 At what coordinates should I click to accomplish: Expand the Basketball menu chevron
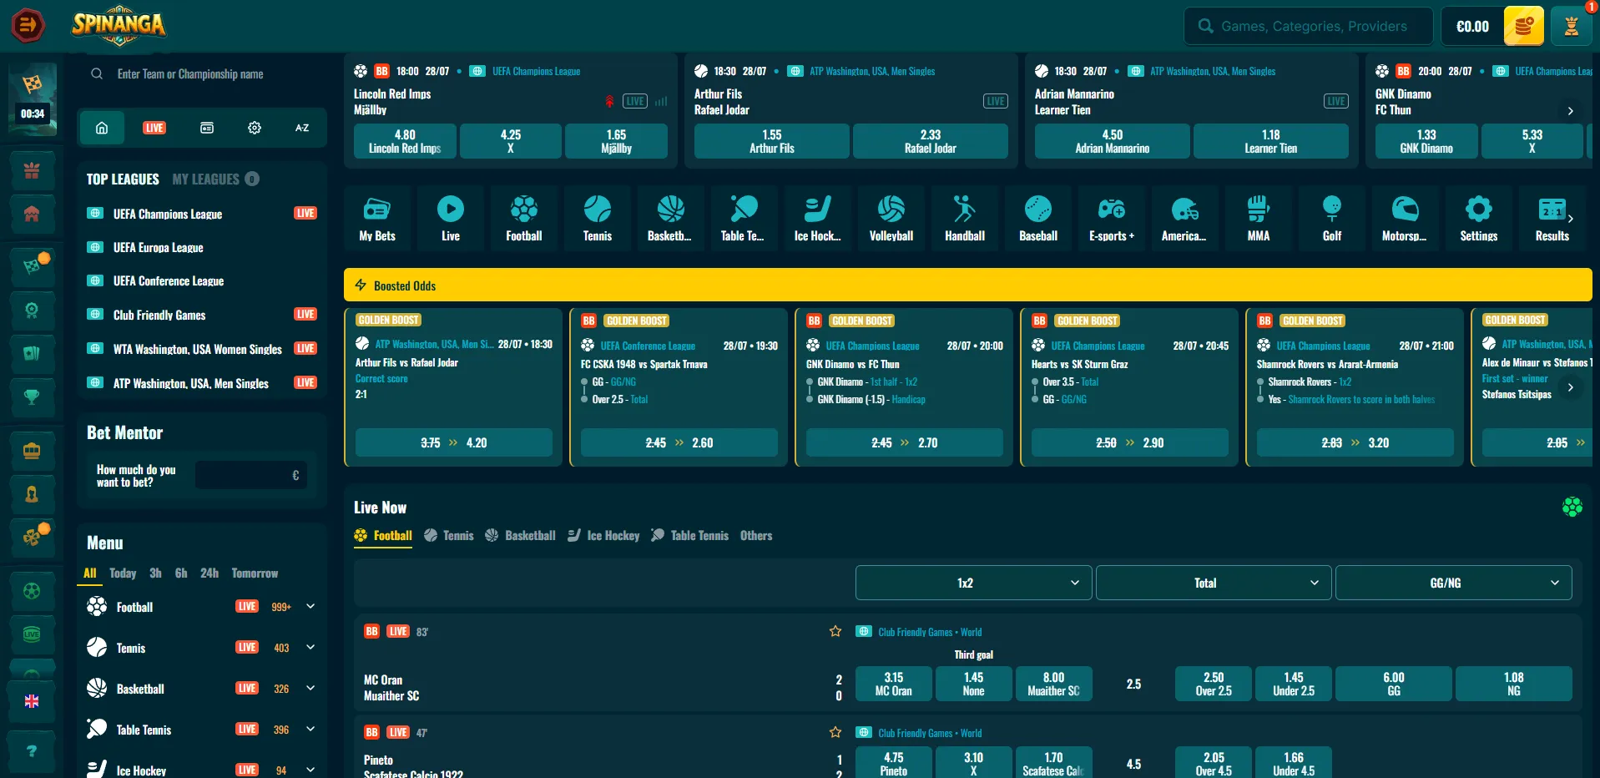click(x=310, y=688)
